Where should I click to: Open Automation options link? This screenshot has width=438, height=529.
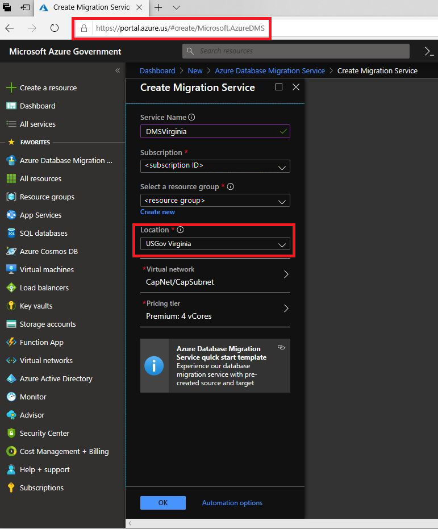coord(232,503)
